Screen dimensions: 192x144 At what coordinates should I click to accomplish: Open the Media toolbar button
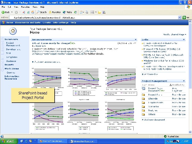click(x=67, y=12)
